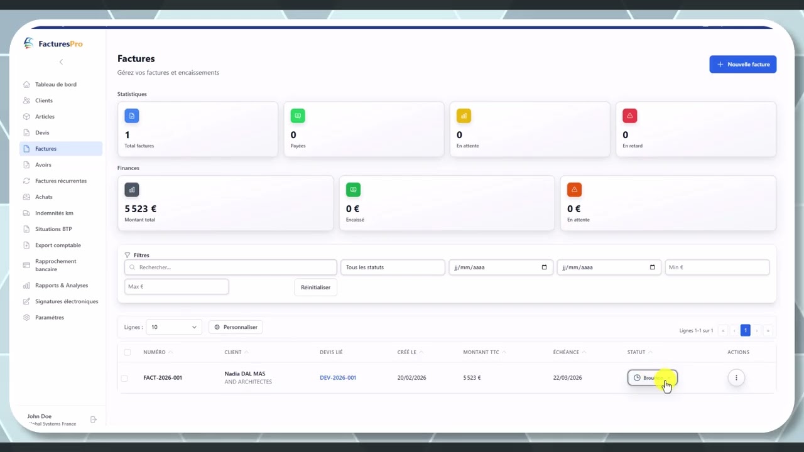Click the Réinitialiser filters button
The image size is (804, 452).
point(315,287)
